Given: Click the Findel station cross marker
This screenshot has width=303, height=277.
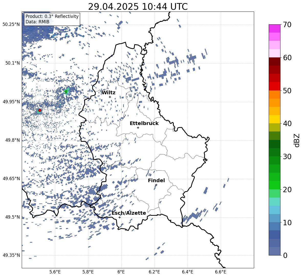Looking at the screenshot, I should pos(156,185).
